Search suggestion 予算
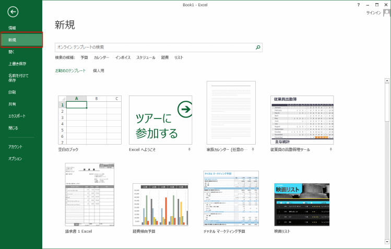The width and height of the screenshot is (391, 249). pyautogui.click(x=84, y=57)
